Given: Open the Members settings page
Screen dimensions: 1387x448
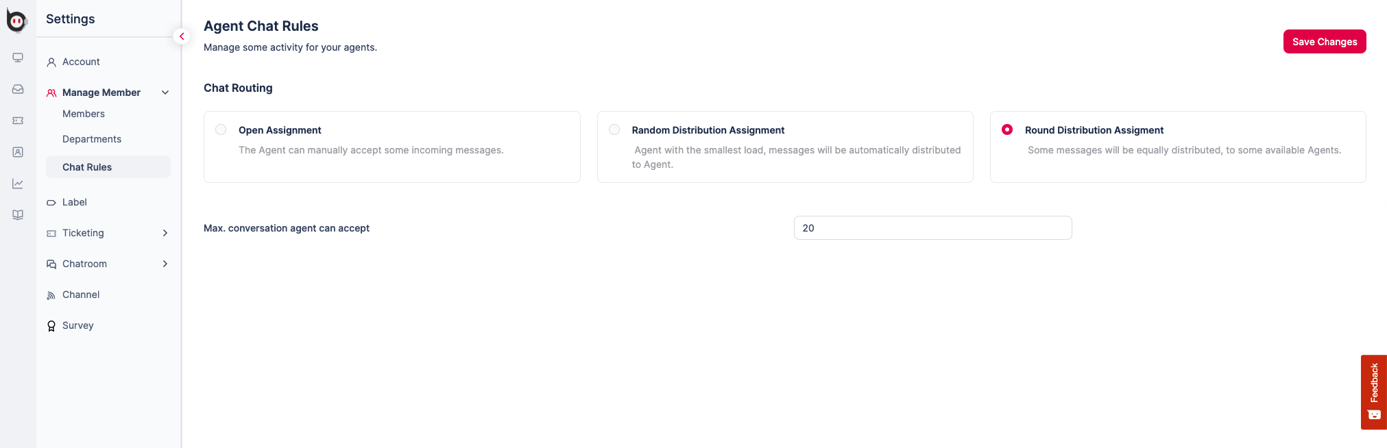Looking at the screenshot, I should (x=84, y=114).
